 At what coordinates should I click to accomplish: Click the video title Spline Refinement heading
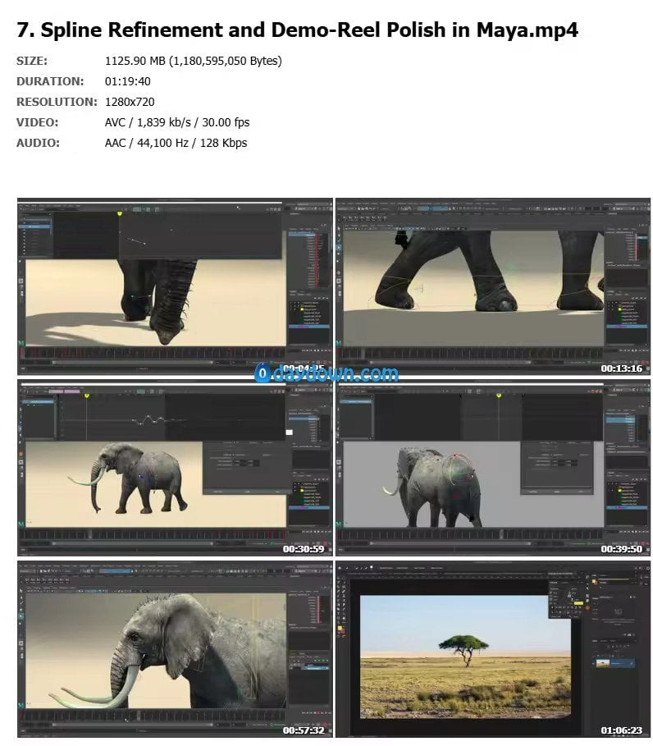coord(297,30)
